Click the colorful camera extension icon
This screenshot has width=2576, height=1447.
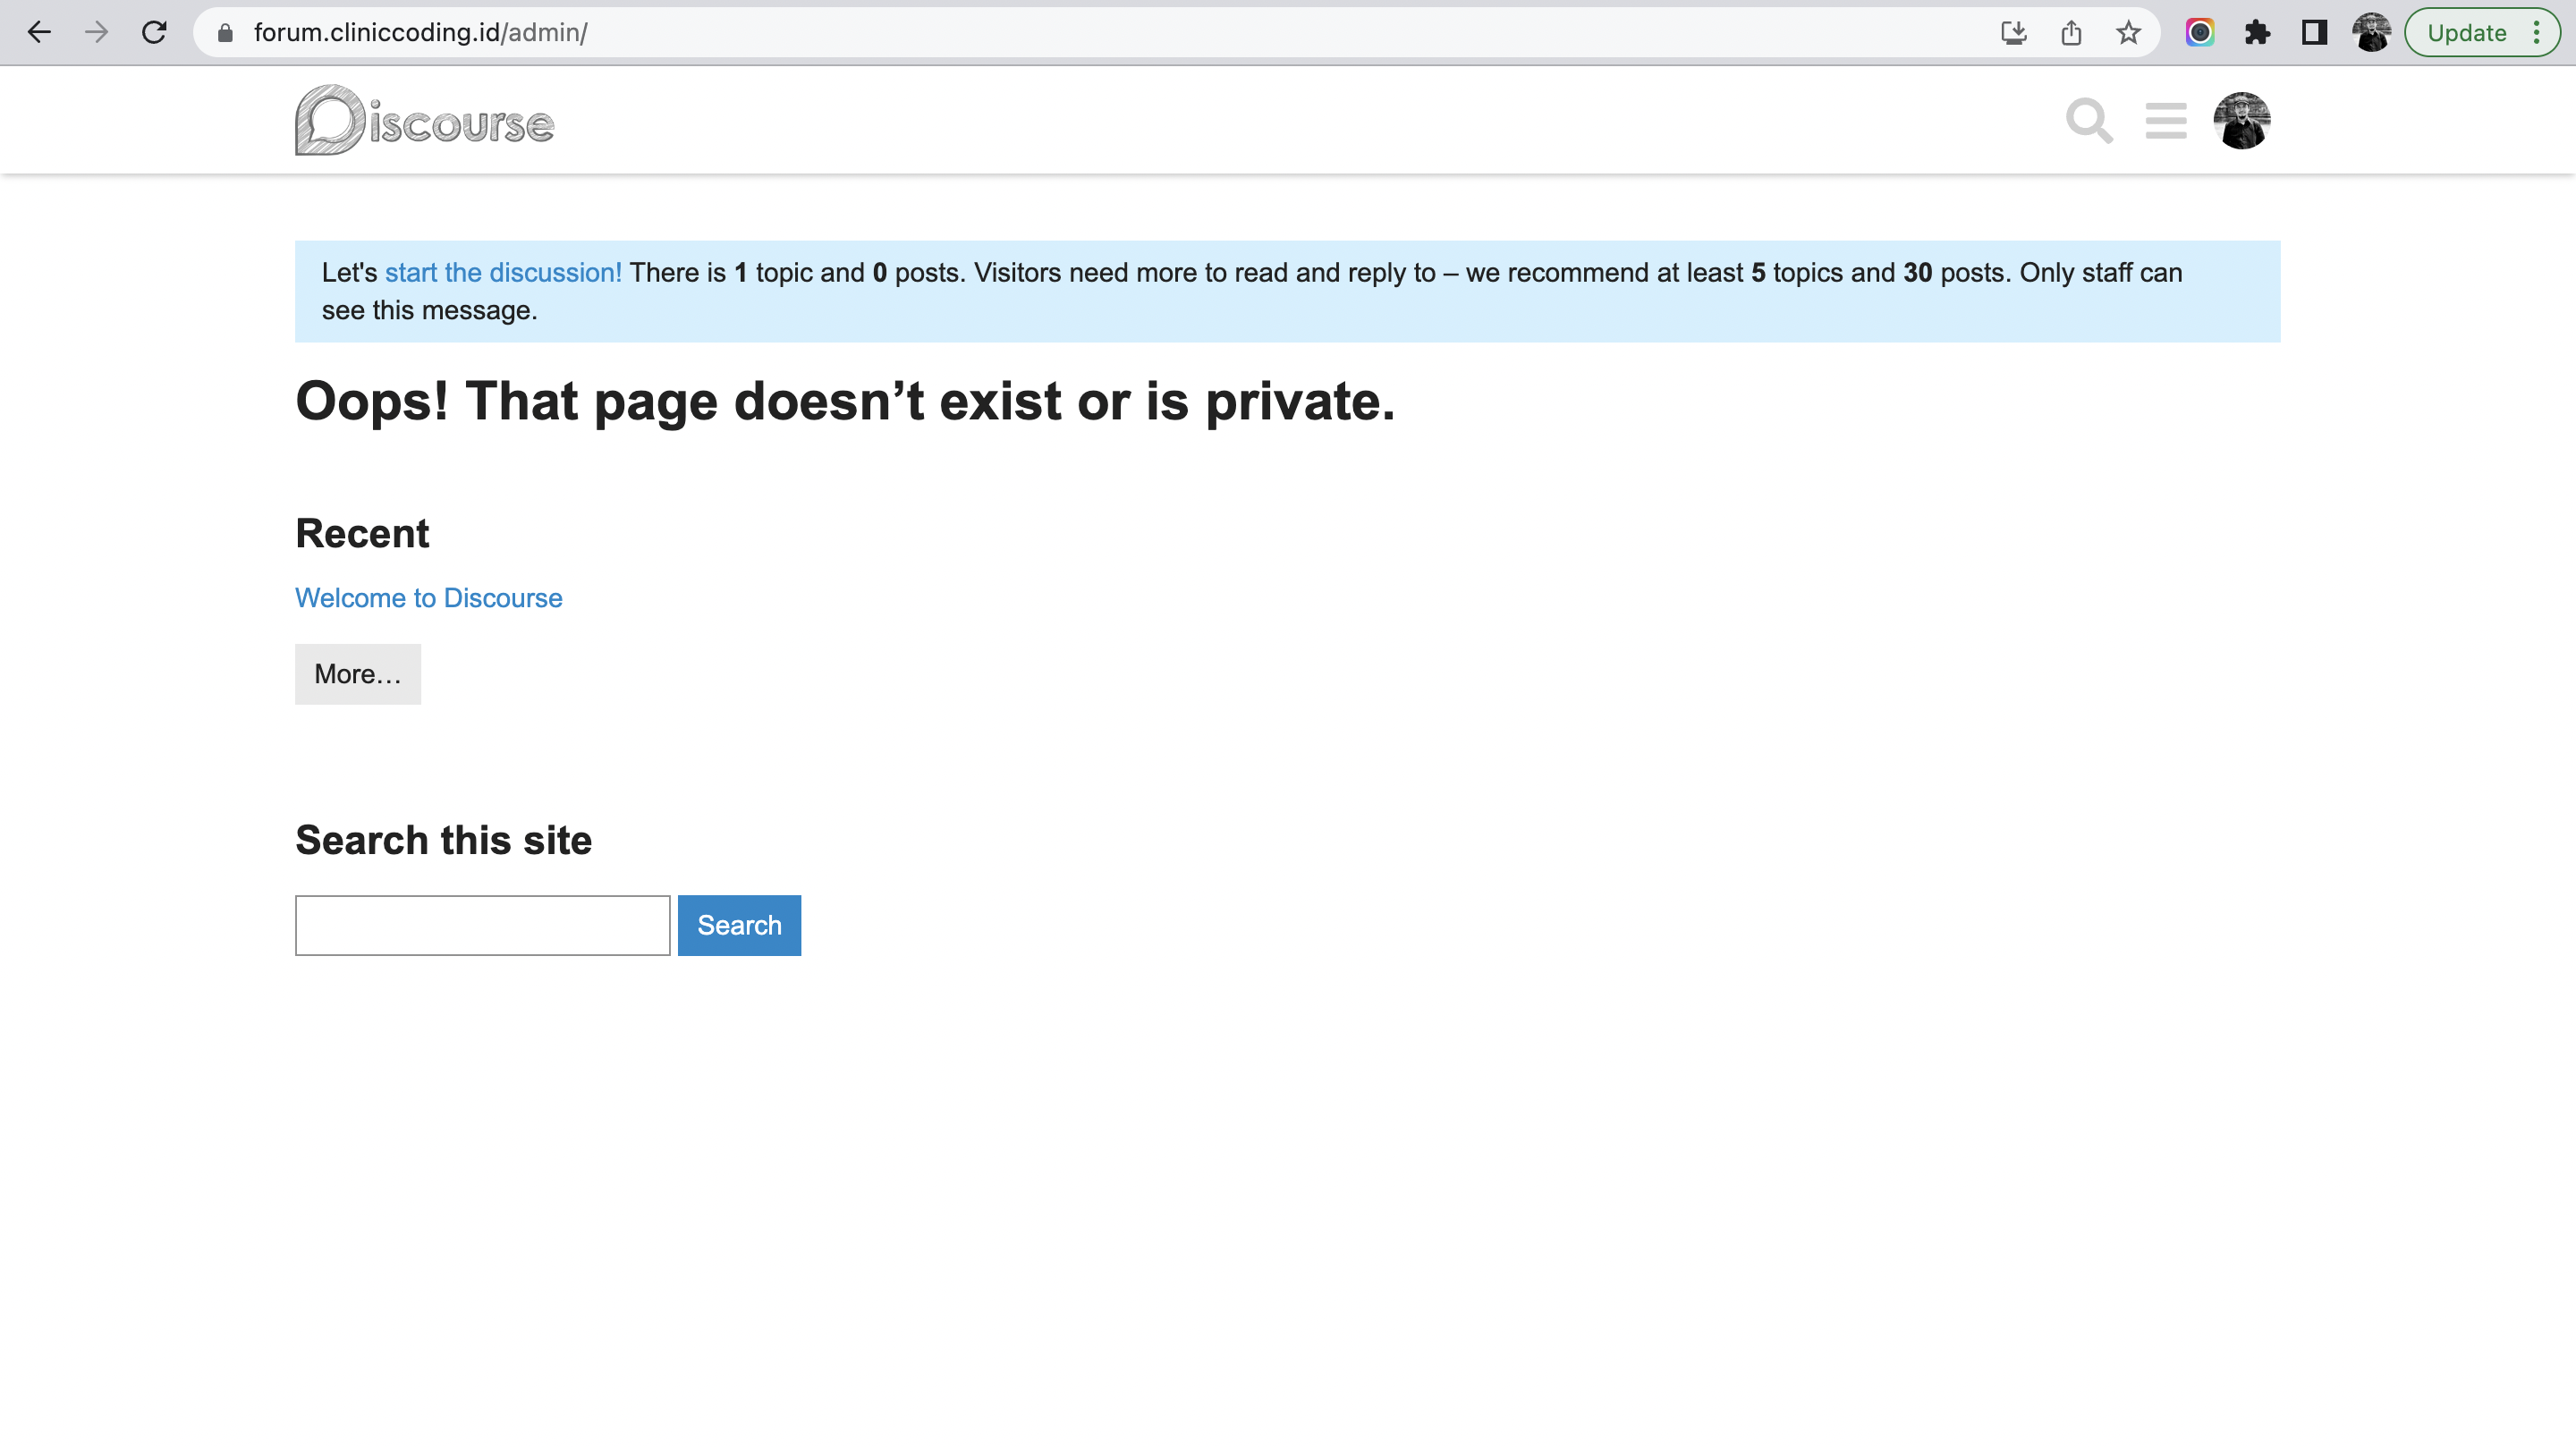[2199, 33]
